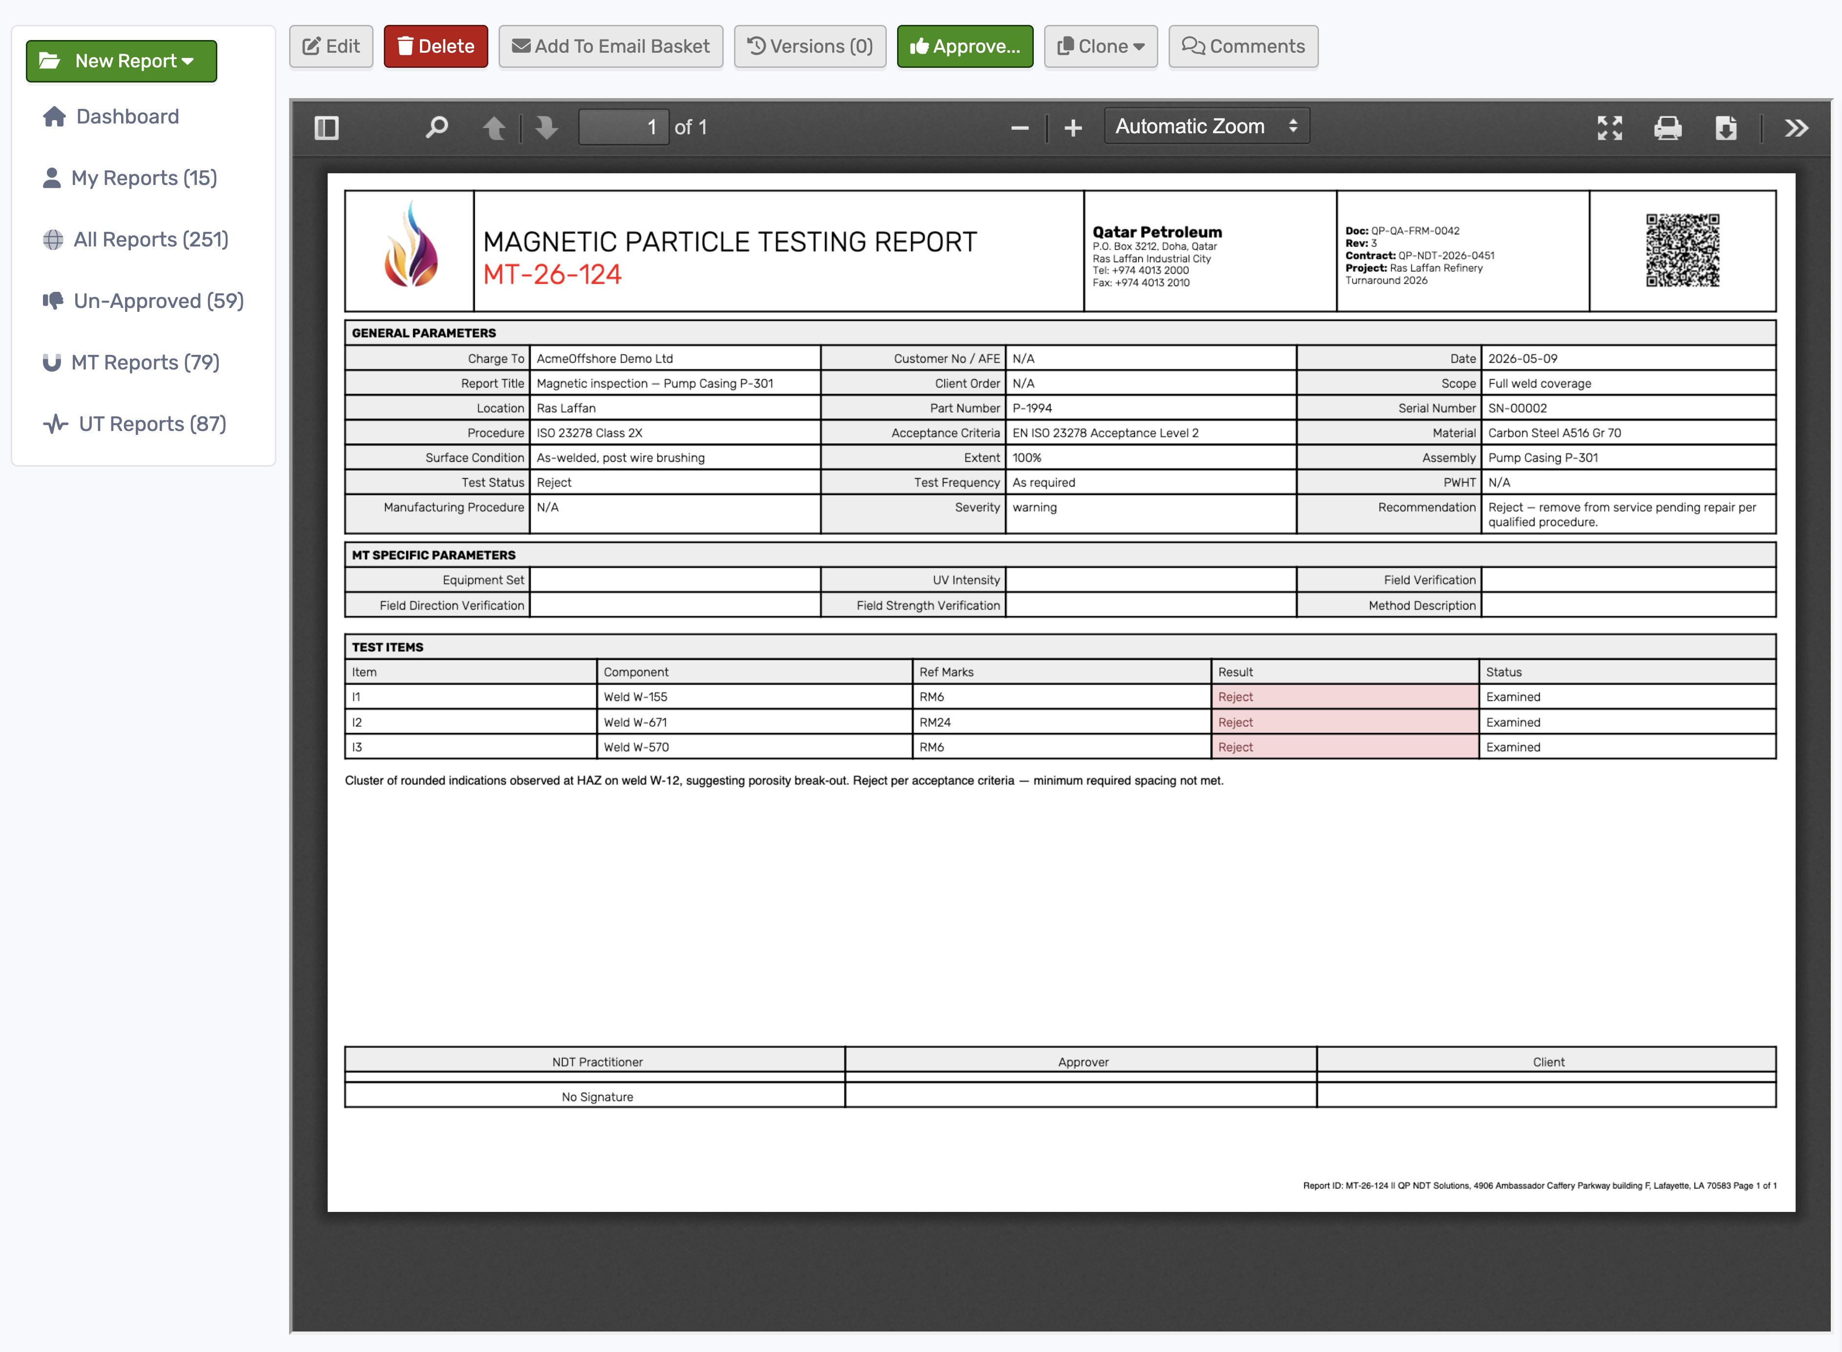Click Carbon Steel A516 Gr 70 material

click(x=1554, y=433)
